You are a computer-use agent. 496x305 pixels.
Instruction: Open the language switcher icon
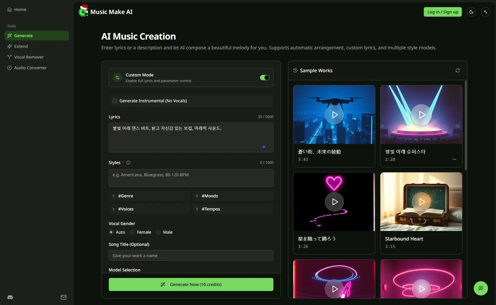click(485, 12)
